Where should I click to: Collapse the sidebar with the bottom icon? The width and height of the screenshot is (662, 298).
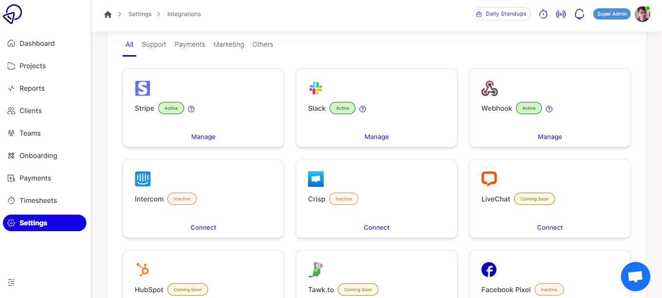pos(12,282)
